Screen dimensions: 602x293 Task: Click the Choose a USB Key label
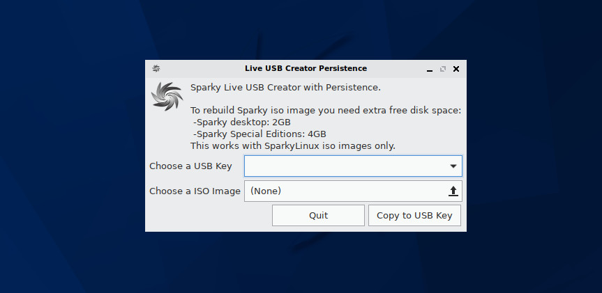pyautogui.click(x=190, y=166)
